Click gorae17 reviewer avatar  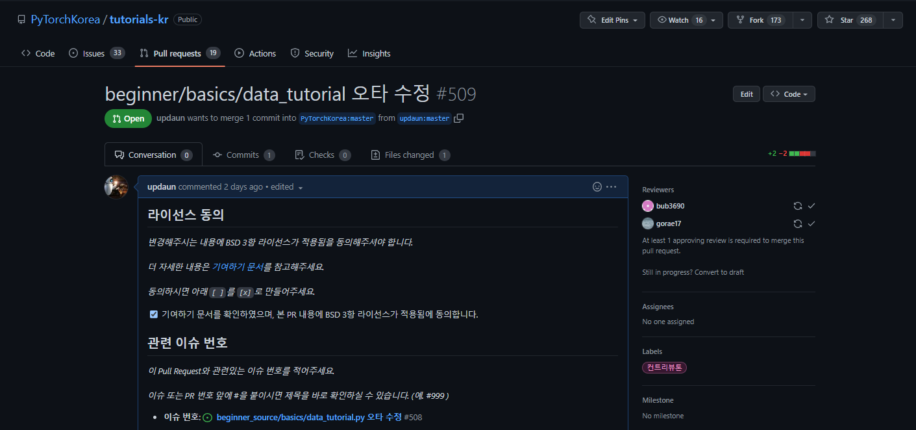(x=648, y=223)
